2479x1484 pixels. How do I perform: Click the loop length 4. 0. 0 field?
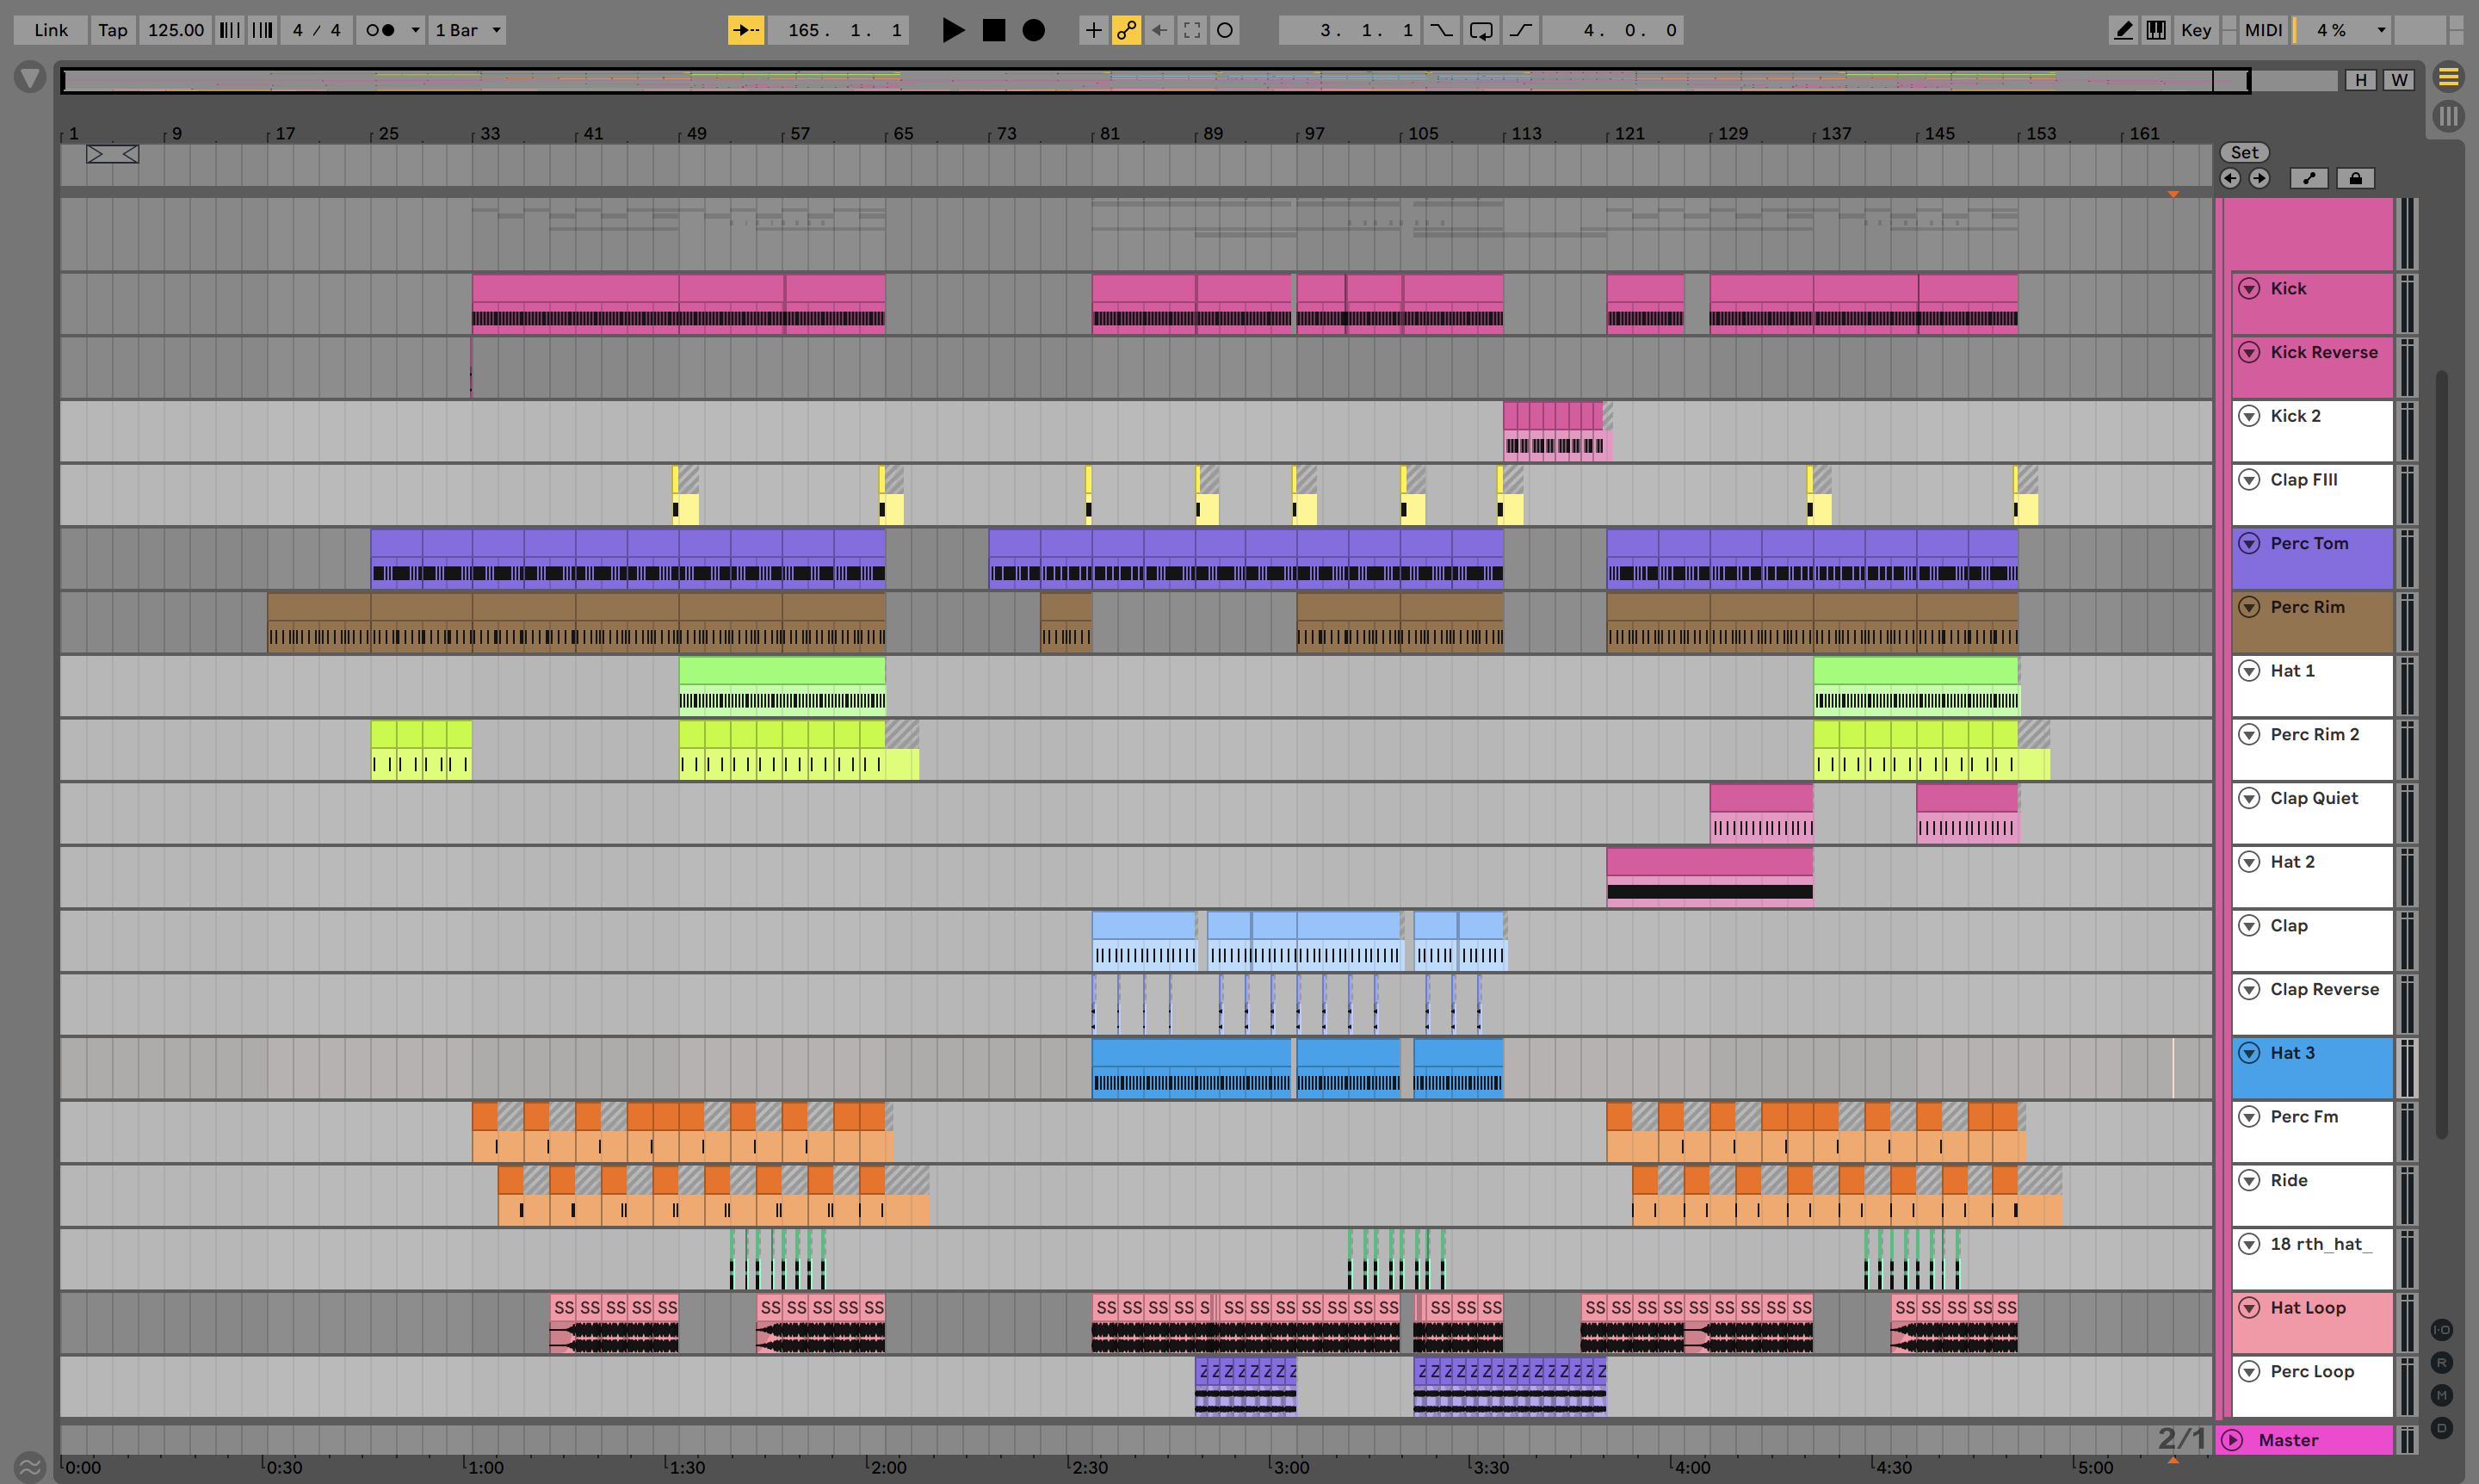1612,30
